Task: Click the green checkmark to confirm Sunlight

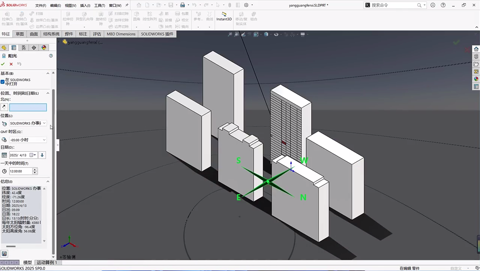Action: point(3,64)
